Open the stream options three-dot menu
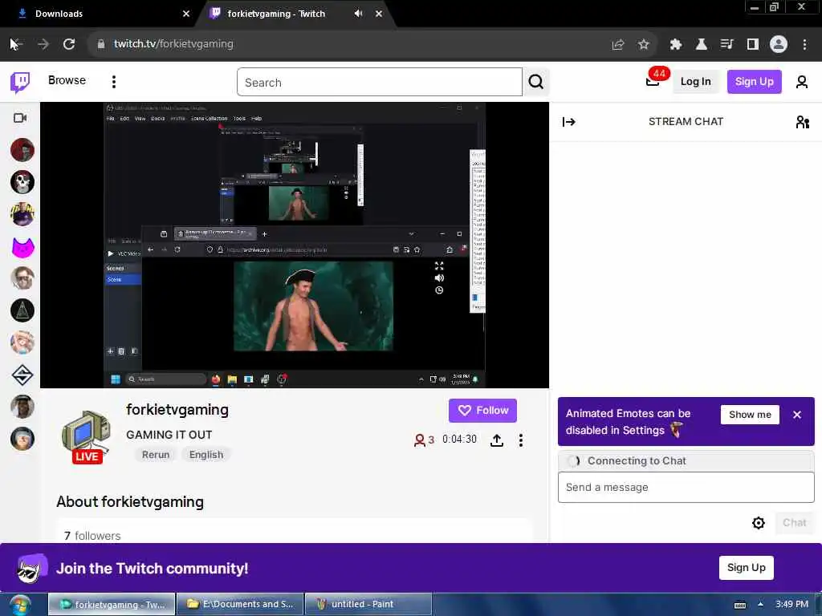Image resolution: width=822 pixels, height=616 pixels. coord(520,440)
